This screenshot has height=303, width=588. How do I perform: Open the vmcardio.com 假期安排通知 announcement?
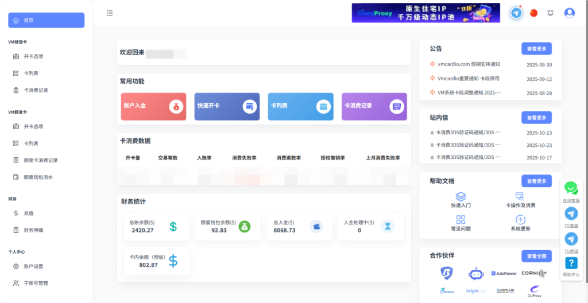tap(469, 64)
